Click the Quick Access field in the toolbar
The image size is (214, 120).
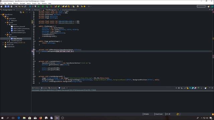click(201, 6)
